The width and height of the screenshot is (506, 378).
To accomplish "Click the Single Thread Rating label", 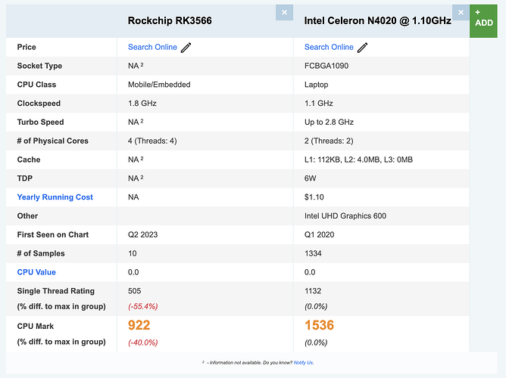I will click(x=56, y=291).
